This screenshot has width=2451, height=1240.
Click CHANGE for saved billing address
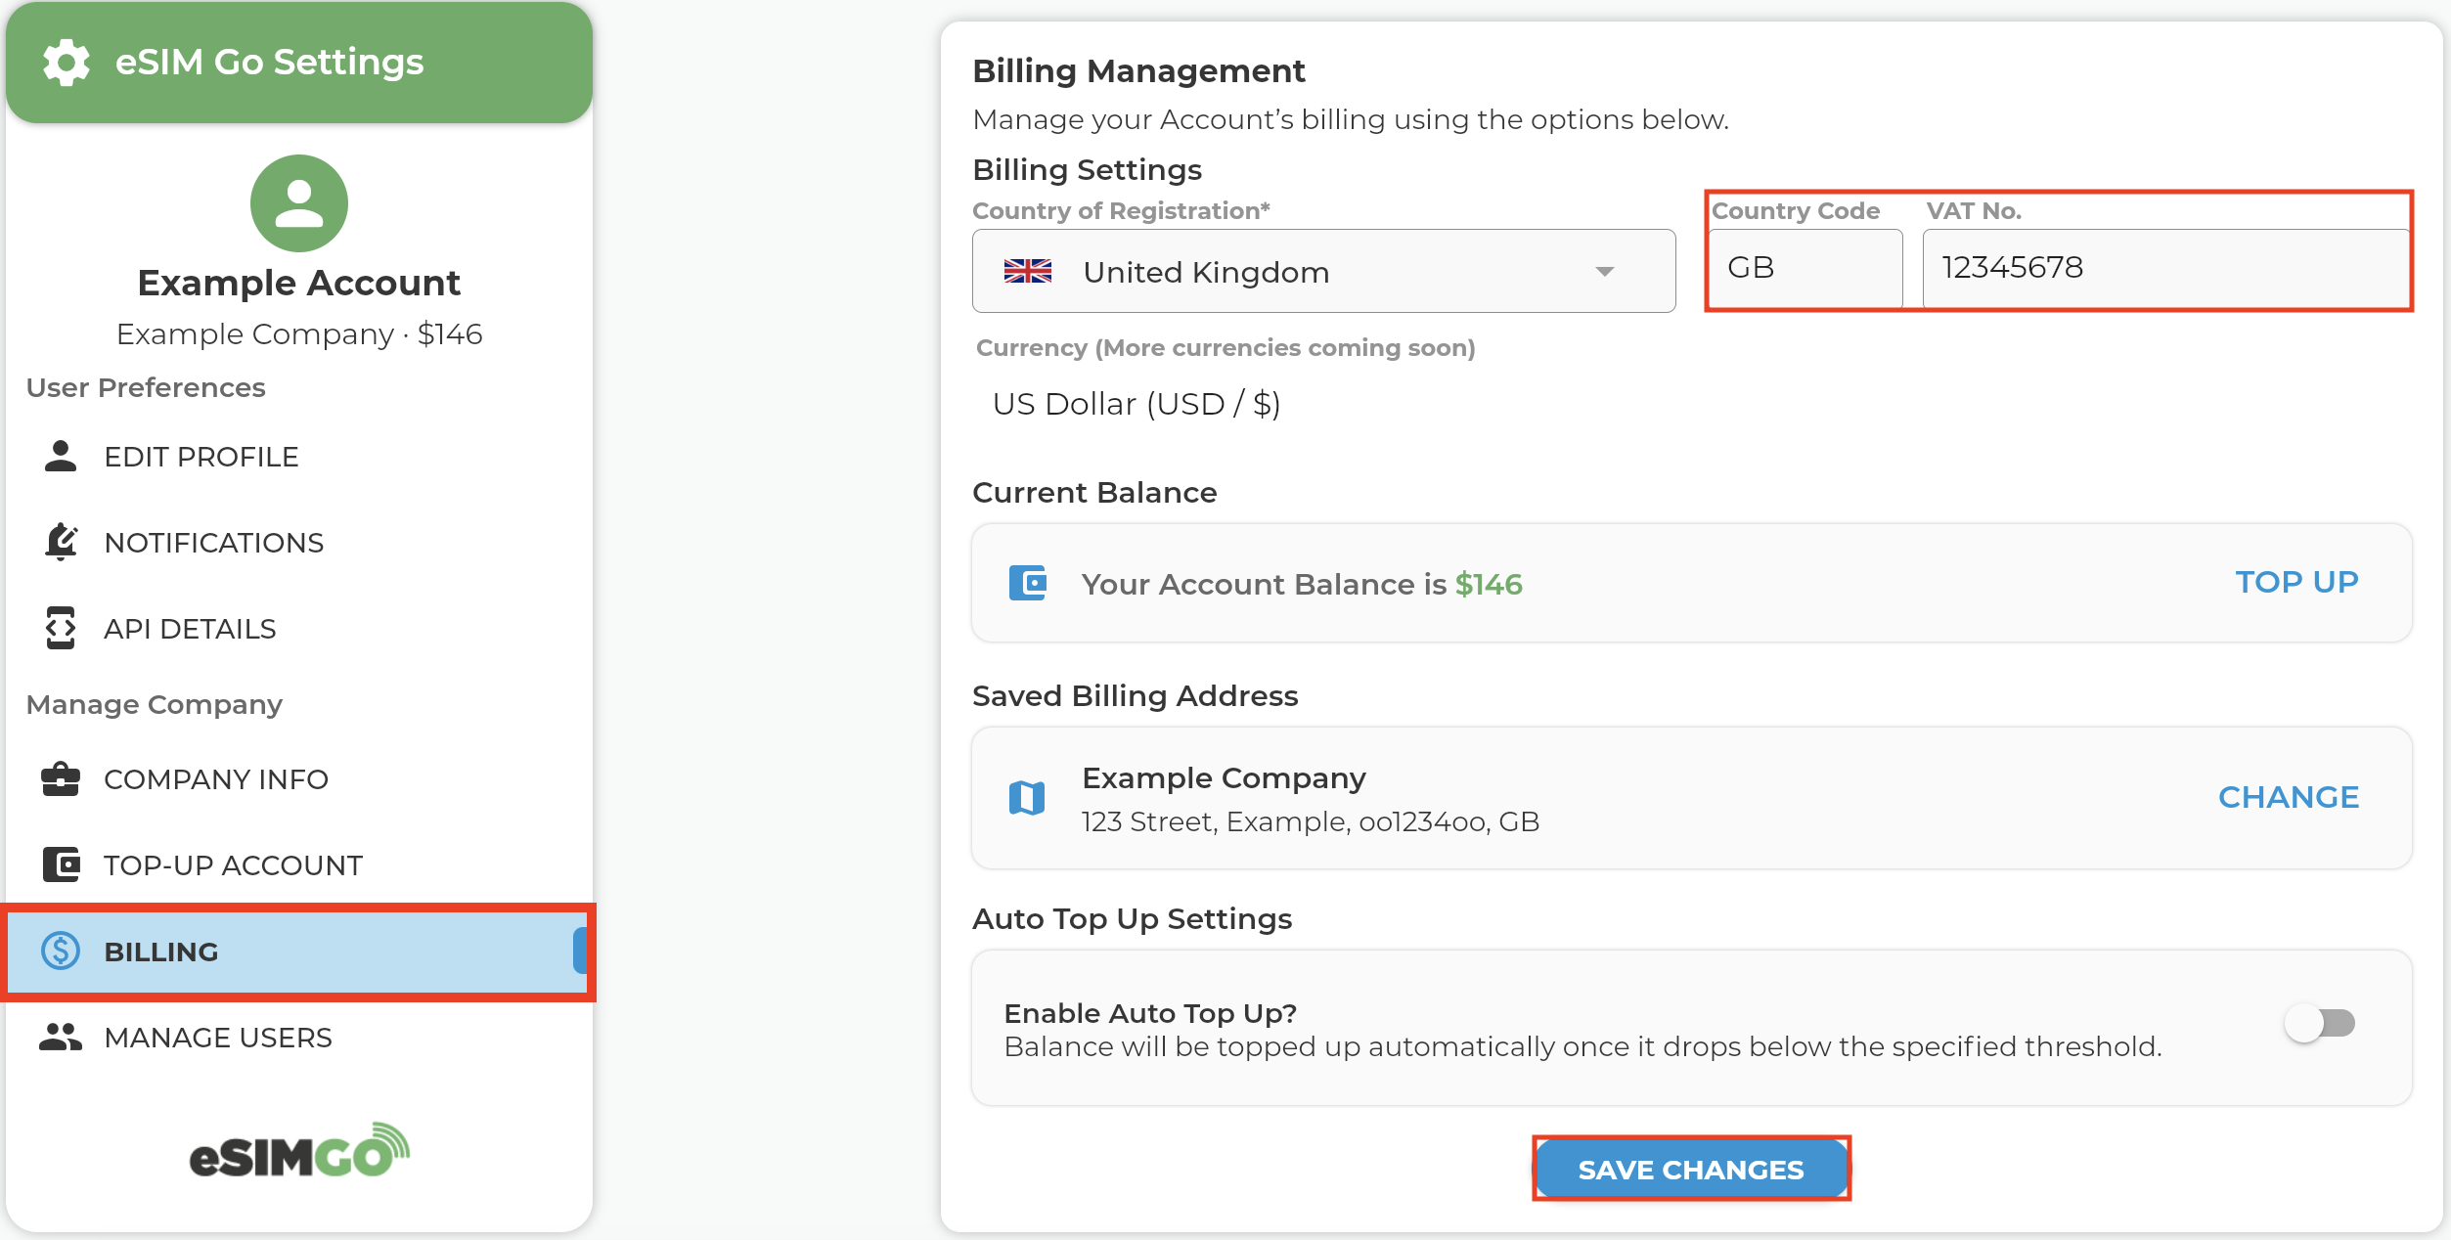tap(2289, 797)
